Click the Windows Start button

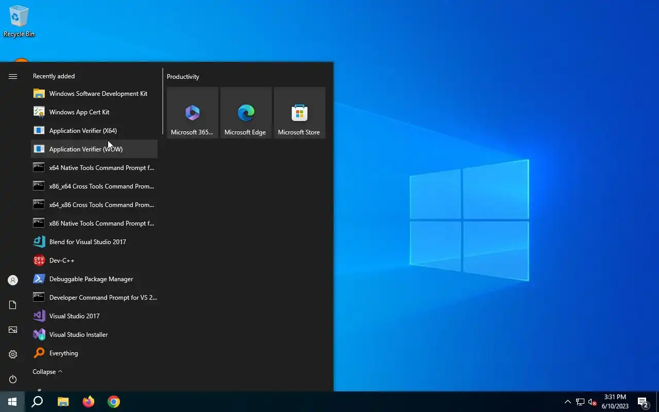12,402
